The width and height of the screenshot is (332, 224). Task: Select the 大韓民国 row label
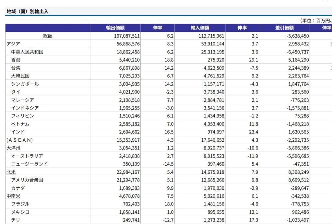[x=20, y=76]
